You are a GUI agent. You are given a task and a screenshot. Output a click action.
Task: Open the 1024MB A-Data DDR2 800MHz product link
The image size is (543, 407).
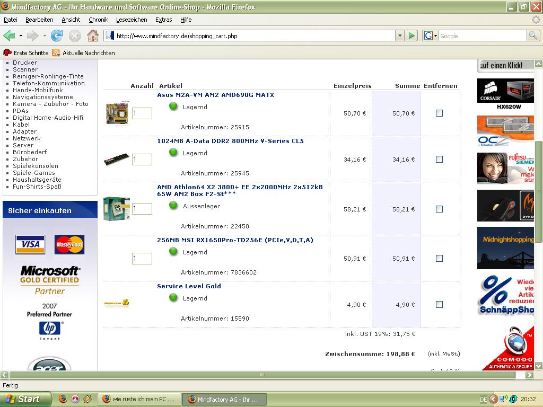[230, 141]
